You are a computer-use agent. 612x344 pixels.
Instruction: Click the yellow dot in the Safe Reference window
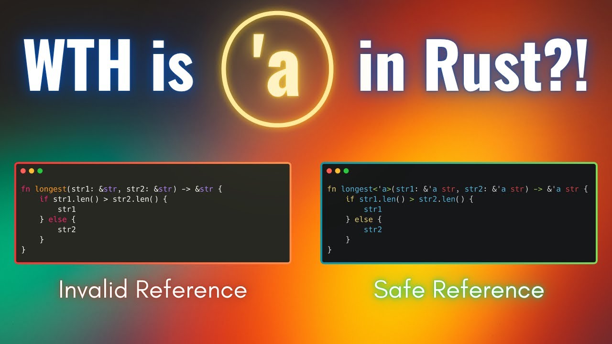[338, 171]
